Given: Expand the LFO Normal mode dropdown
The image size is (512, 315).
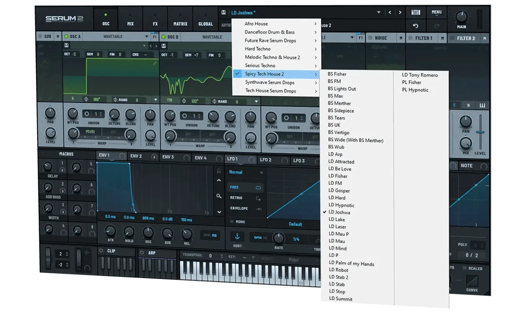Looking at the screenshot, I should pyautogui.click(x=261, y=172).
